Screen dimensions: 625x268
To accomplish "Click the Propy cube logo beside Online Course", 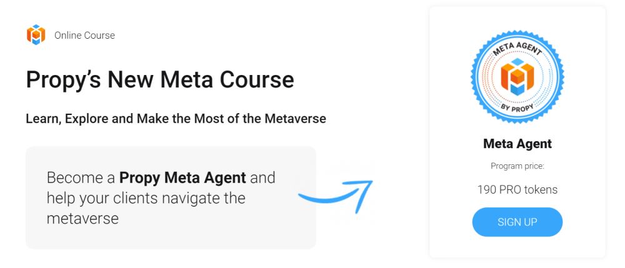I will tap(36, 35).
